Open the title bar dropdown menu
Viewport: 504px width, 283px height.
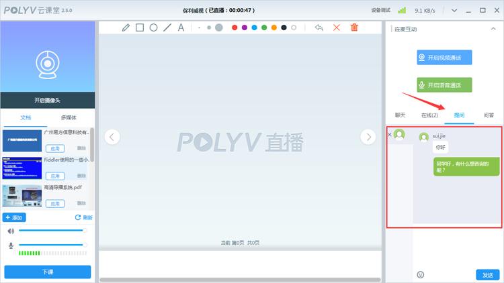(x=455, y=11)
